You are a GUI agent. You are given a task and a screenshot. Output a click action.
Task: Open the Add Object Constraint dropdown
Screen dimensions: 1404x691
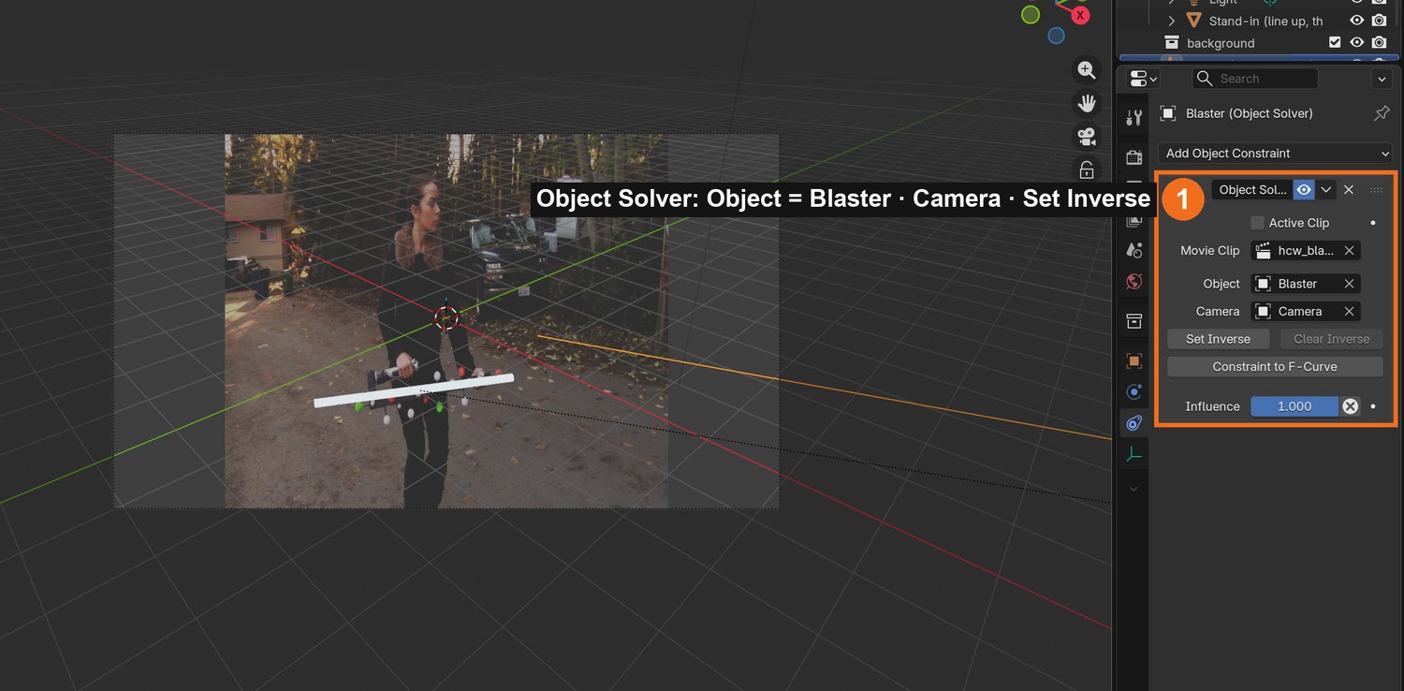(x=1275, y=154)
